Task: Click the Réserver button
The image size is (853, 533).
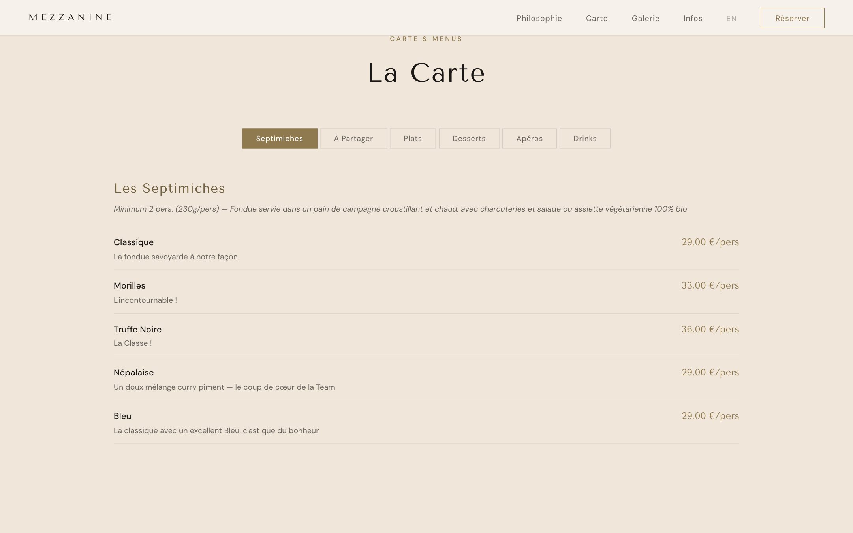Action: pyautogui.click(x=792, y=18)
